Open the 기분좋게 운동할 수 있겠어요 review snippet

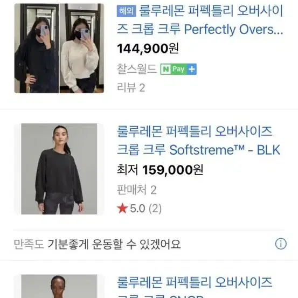(x=114, y=244)
